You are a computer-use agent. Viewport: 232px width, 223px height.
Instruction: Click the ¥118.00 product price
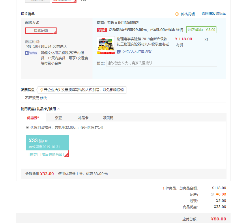184,39
